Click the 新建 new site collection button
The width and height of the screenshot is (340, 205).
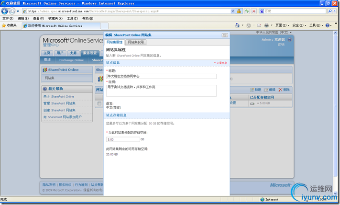point(255,90)
